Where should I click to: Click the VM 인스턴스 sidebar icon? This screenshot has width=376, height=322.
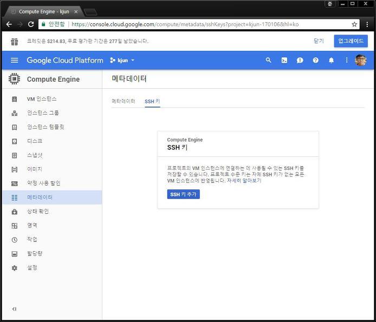[x=15, y=99]
